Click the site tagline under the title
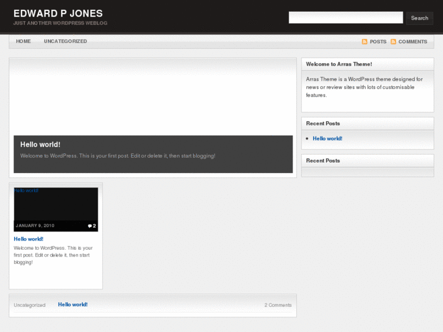The image size is (443, 332). click(60, 23)
